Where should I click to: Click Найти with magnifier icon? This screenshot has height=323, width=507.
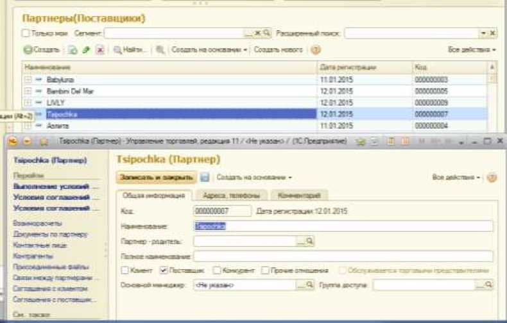pyautogui.click(x=130, y=50)
